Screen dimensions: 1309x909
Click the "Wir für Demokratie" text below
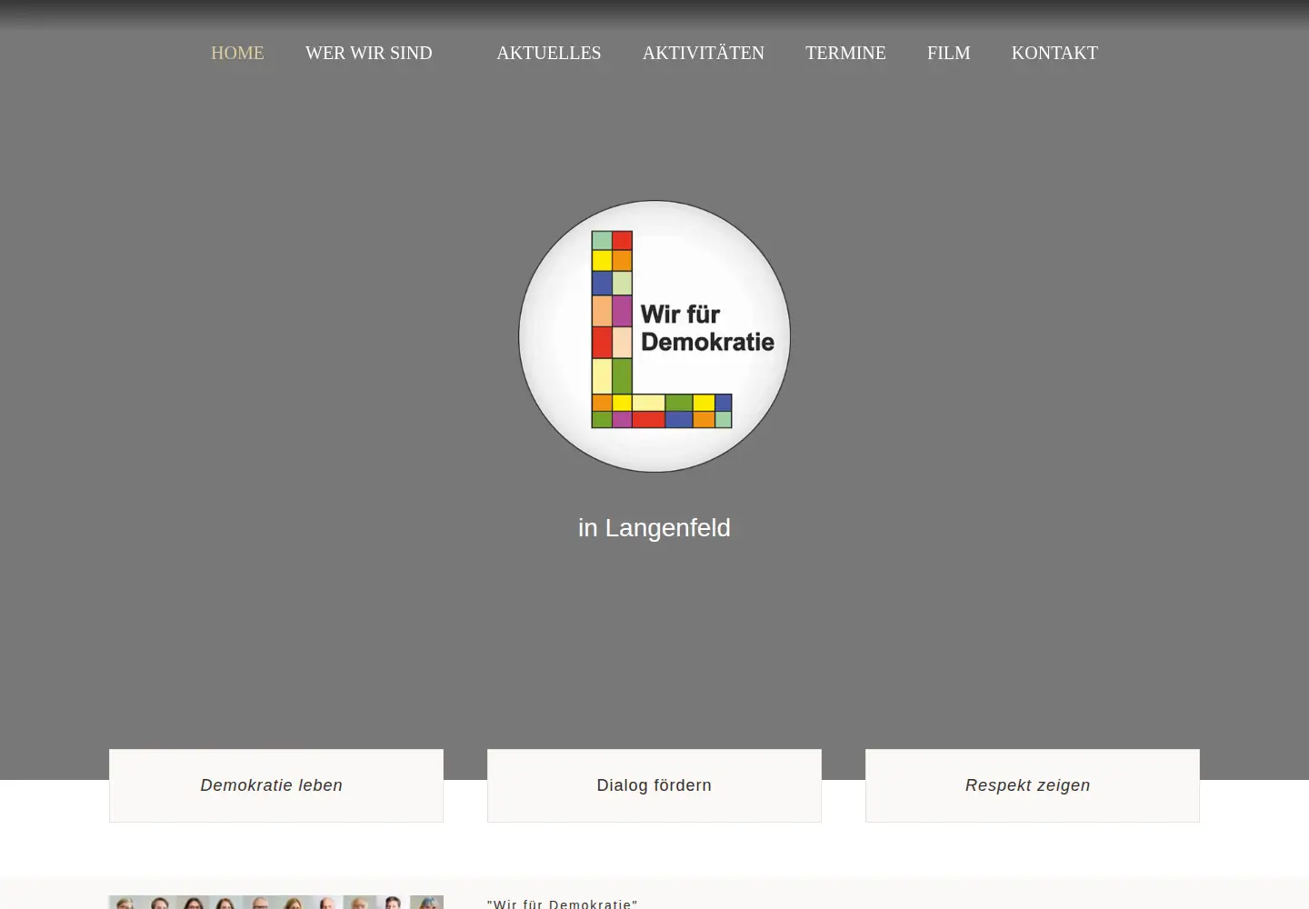coord(563,904)
